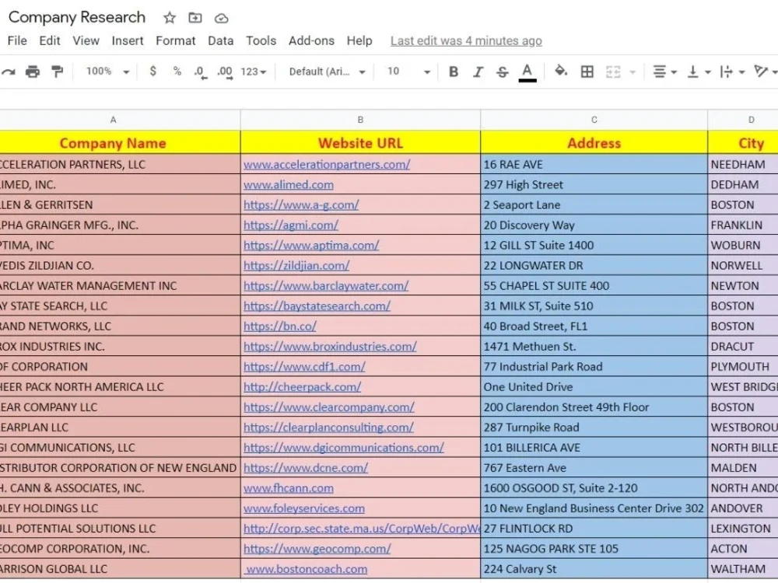Select the BARCLAY WATER MANAGEMENT INC cell
This screenshot has width=778, height=583.
(120, 286)
